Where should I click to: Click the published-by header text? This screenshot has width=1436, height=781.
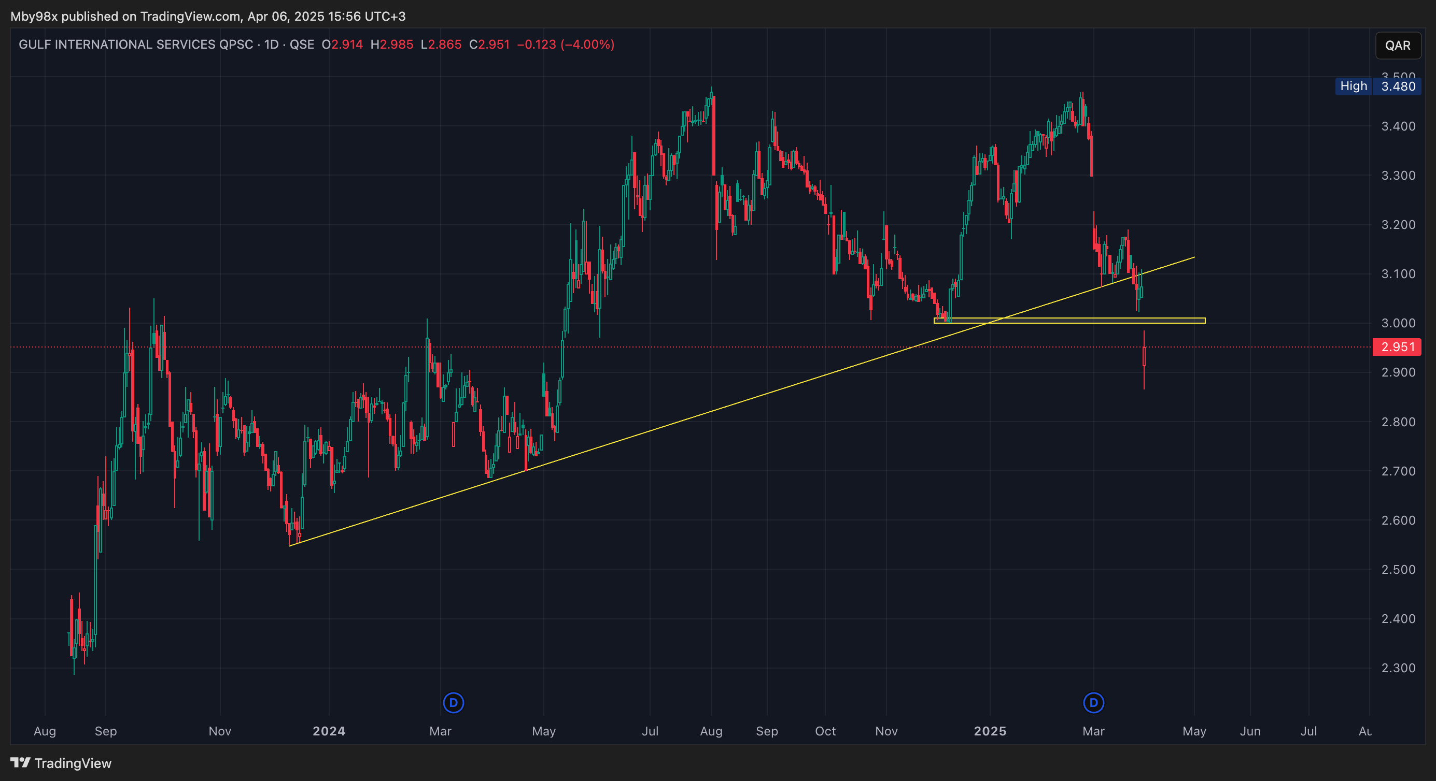(x=208, y=16)
